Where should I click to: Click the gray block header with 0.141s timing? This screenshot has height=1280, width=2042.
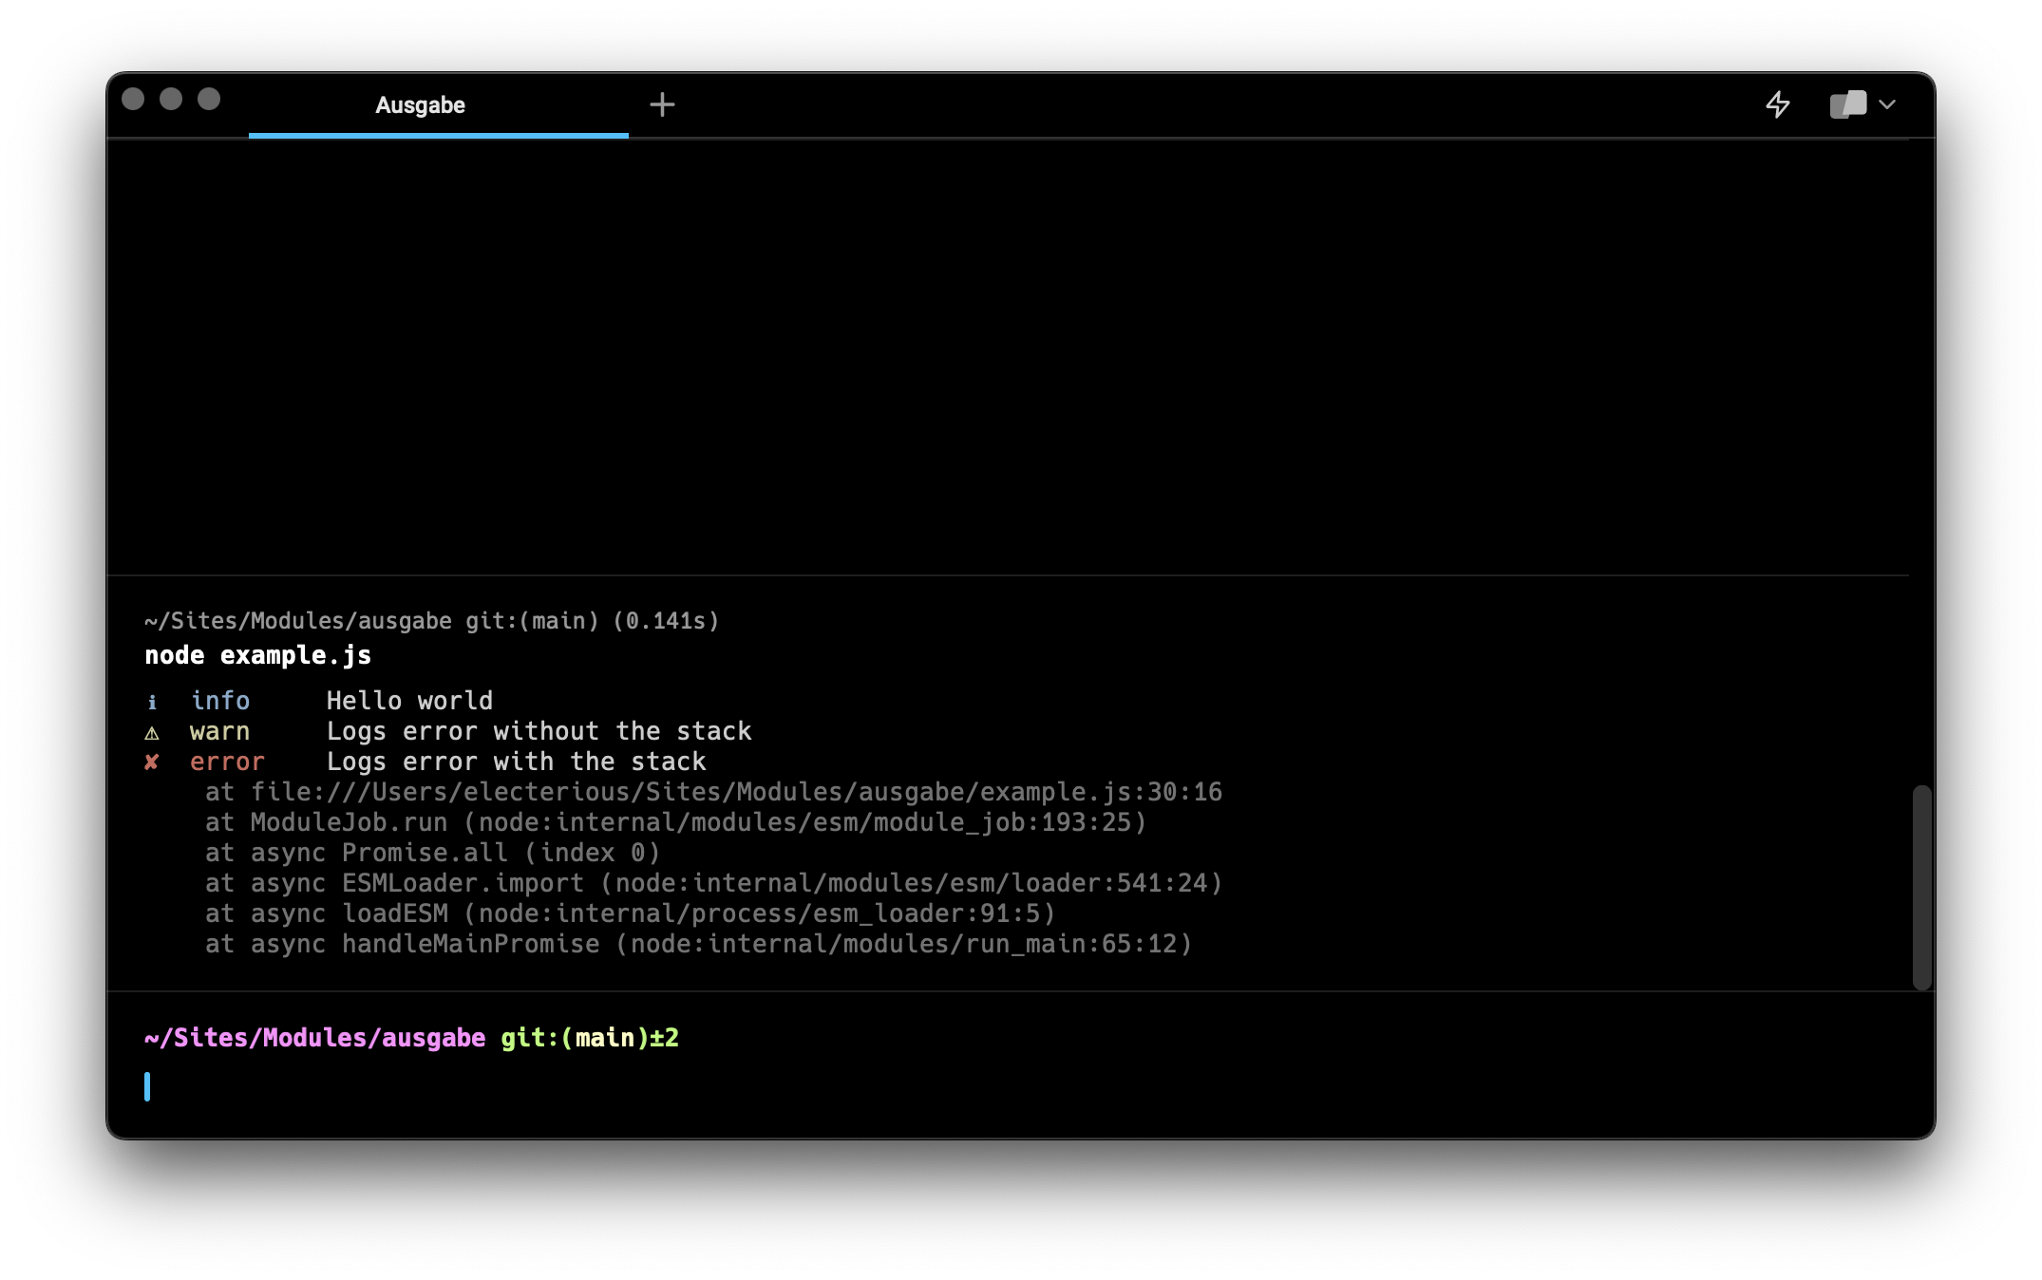(431, 621)
